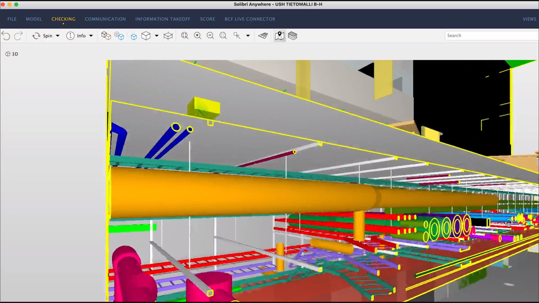
Task: Open the Spin mode dropdown
Action: click(57, 35)
